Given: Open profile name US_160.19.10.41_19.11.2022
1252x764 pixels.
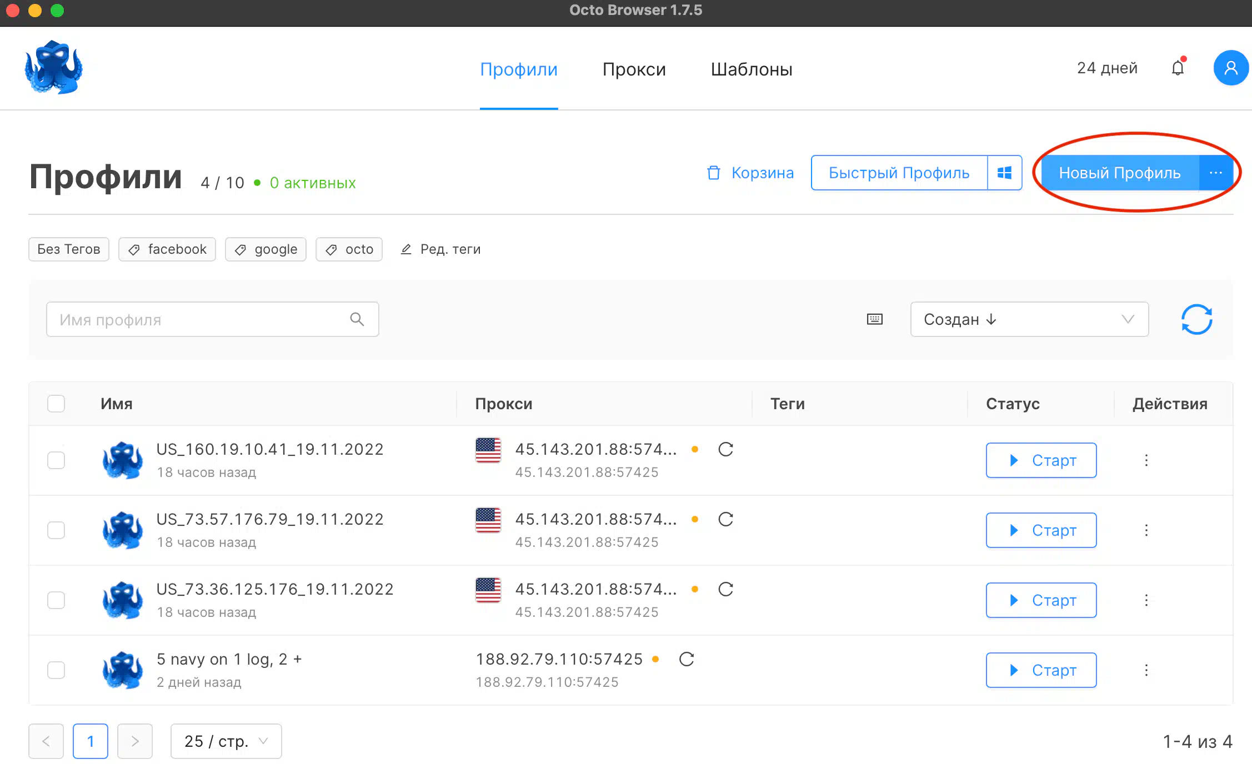Looking at the screenshot, I should click(x=270, y=449).
